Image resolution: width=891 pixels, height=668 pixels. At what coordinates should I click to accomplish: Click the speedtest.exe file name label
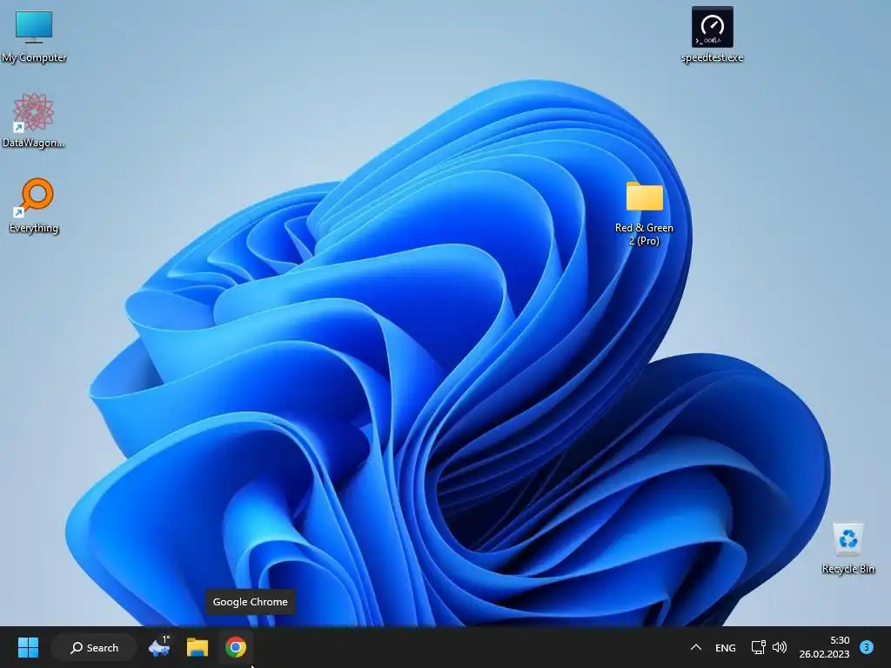[x=712, y=57]
